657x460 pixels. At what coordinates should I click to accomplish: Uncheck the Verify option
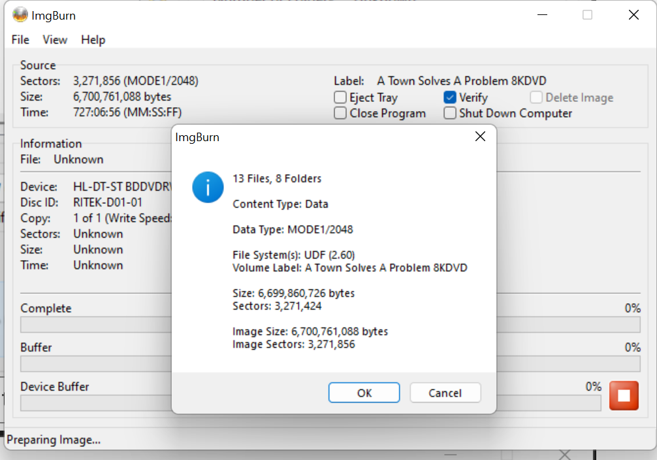(x=450, y=98)
